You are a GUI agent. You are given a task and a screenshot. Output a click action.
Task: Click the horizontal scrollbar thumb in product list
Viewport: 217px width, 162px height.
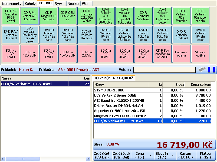click(23, 159)
